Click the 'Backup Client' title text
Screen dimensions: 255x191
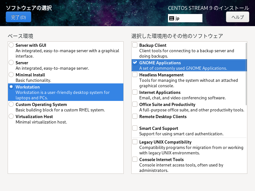point(153,45)
